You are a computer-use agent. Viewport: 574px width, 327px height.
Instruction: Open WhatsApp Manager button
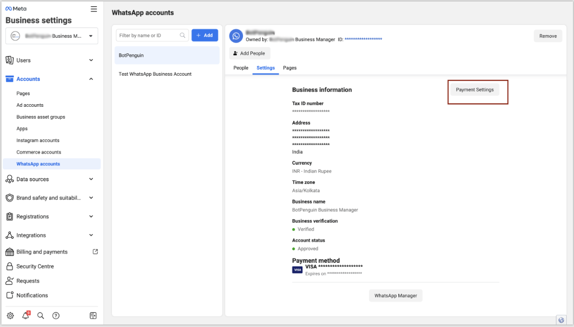tap(396, 295)
